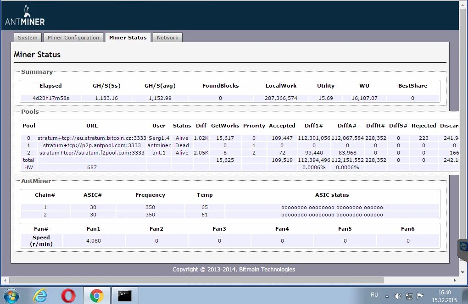Click the vertical scrollbar down arrow
This screenshot has height=304, width=468.
click(462, 272)
